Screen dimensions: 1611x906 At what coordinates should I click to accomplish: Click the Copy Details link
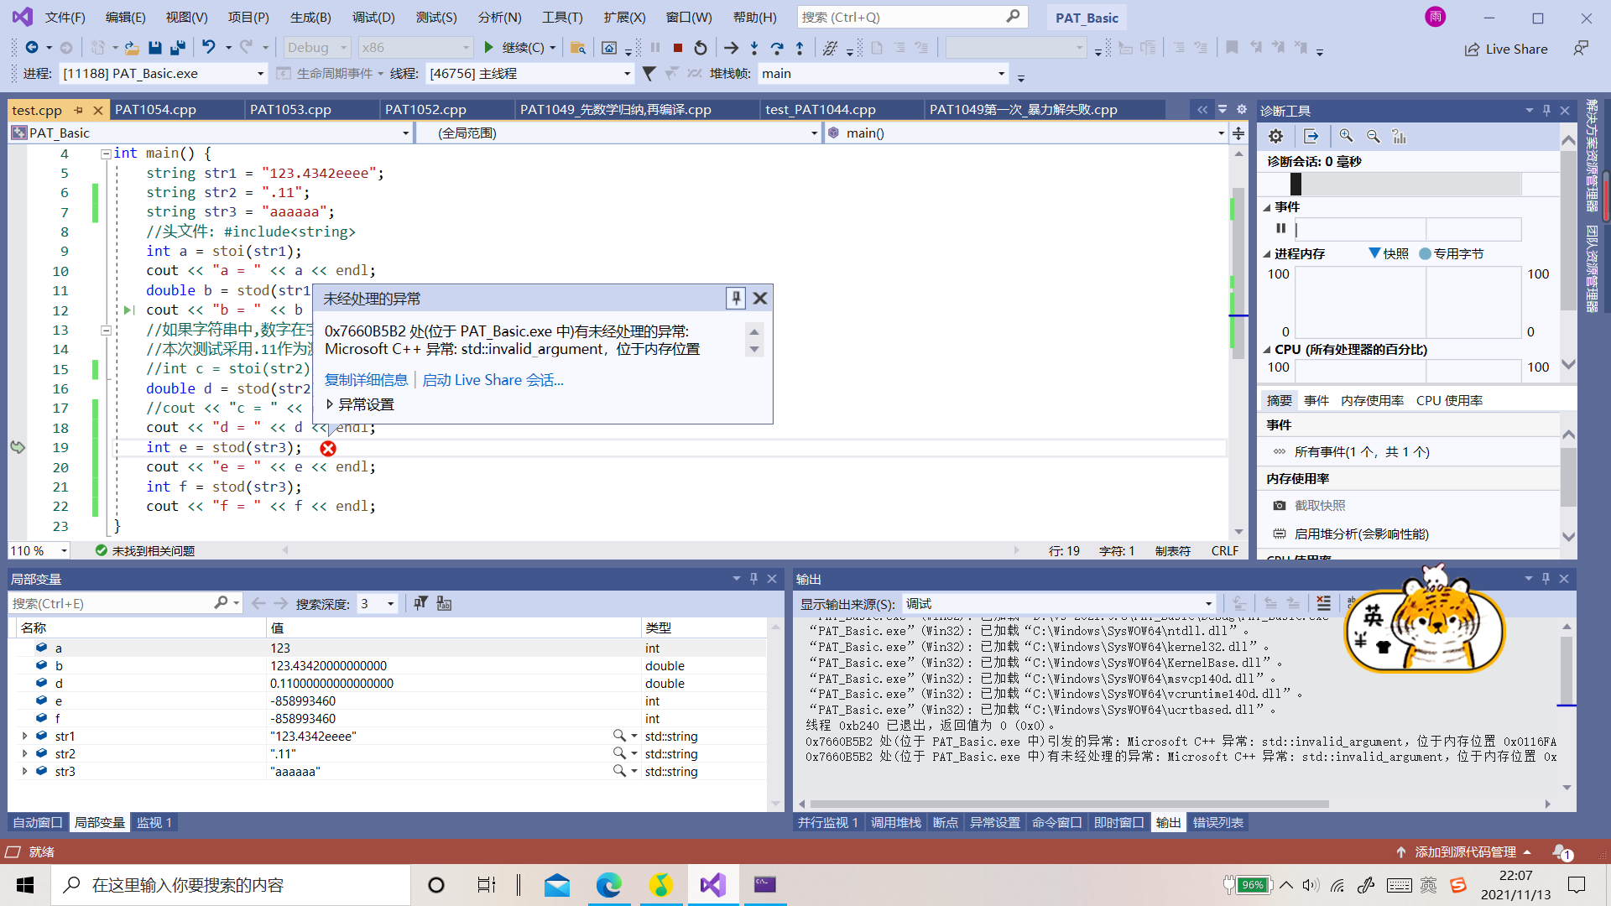tap(366, 380)
